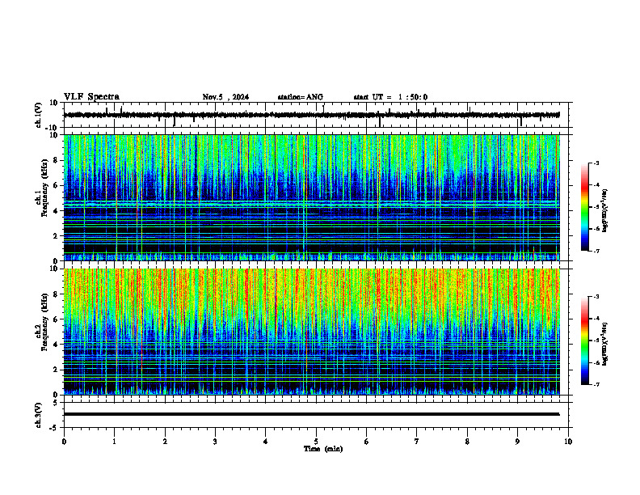The width and height of the screenshot is (640, 495).
Task: Click time axis tick label "6"
Action: click(367, 442)
